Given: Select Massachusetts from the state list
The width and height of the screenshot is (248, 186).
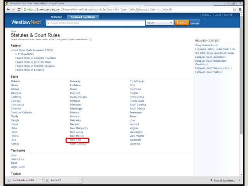Looking at the screenshot, I should pos(79,97).
